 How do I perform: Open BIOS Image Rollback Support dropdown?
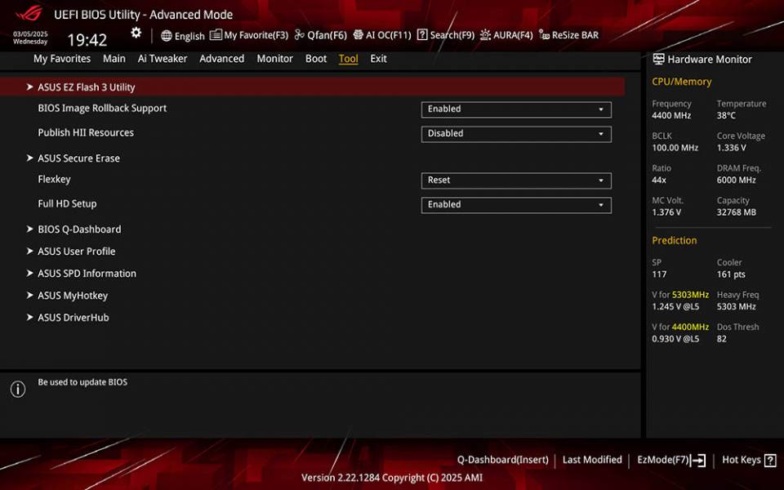point(516,109)
